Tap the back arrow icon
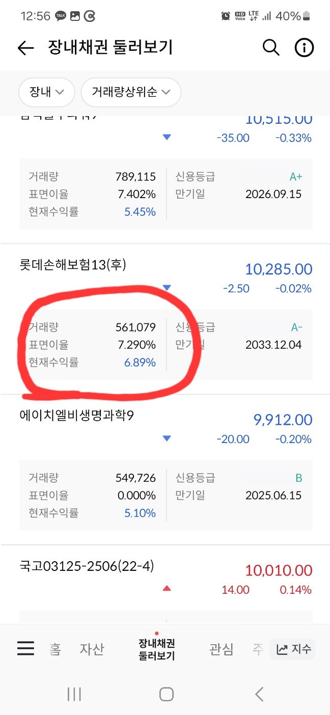The width and height of the screenshot is (330, 715). click(x=25, y=48)
